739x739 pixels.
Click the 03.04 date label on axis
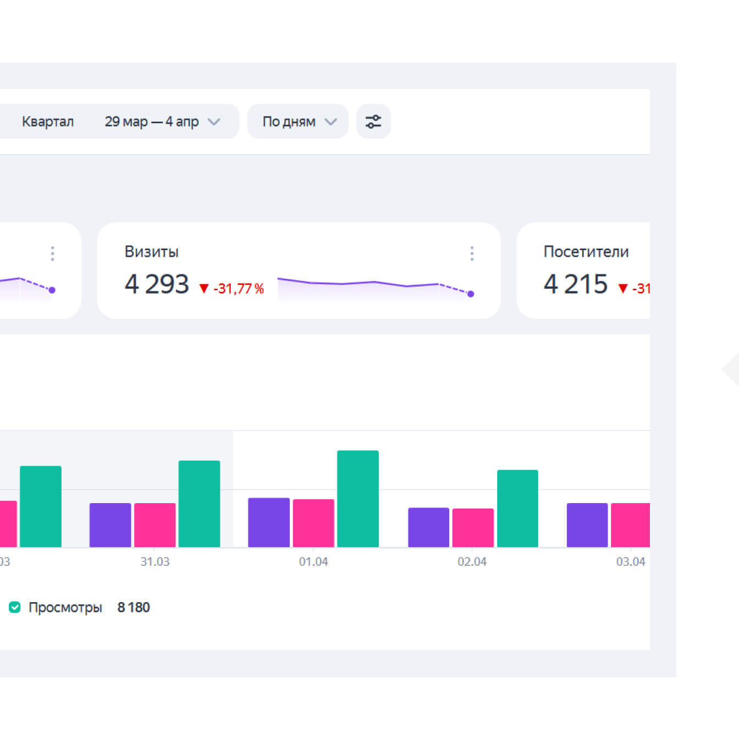tap(630, 562)
